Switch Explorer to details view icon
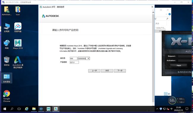 pyautogui.click(x=166, y=94)
